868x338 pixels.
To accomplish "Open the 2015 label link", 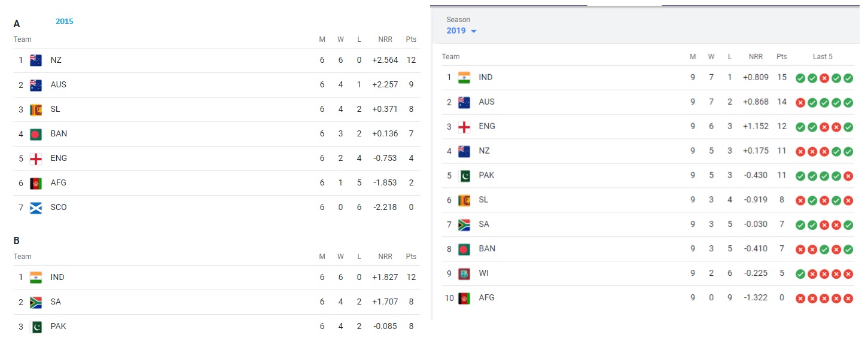I will (65, 22).
